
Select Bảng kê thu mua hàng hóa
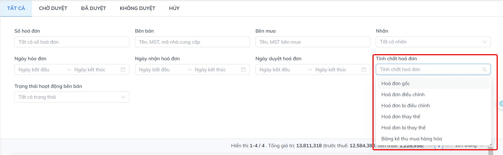411,139
